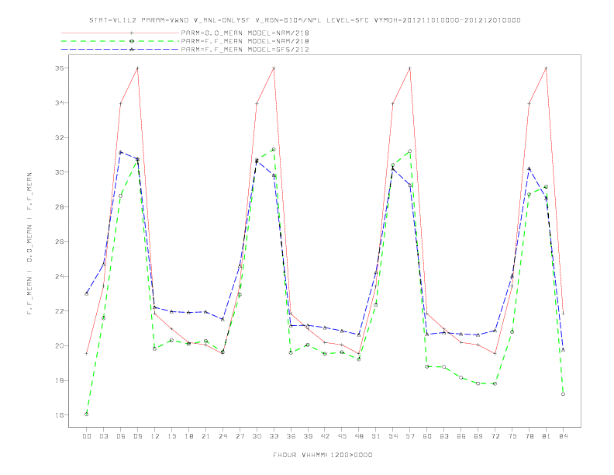Click red peak data point at hour 57
Screen dimensions: 614x475
(x=410, y=68)
